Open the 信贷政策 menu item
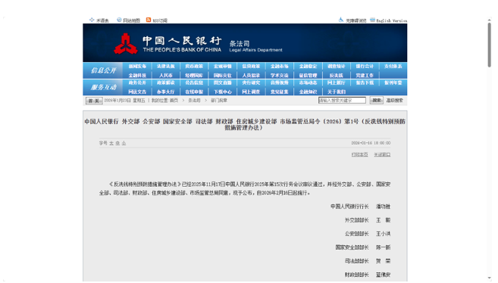The width and height of the screenshot is (498, 283). (x=251, y=67)
